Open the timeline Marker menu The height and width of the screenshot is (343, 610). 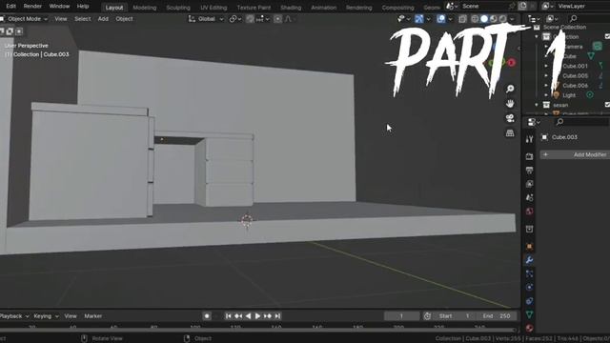[x=93, y=316]
